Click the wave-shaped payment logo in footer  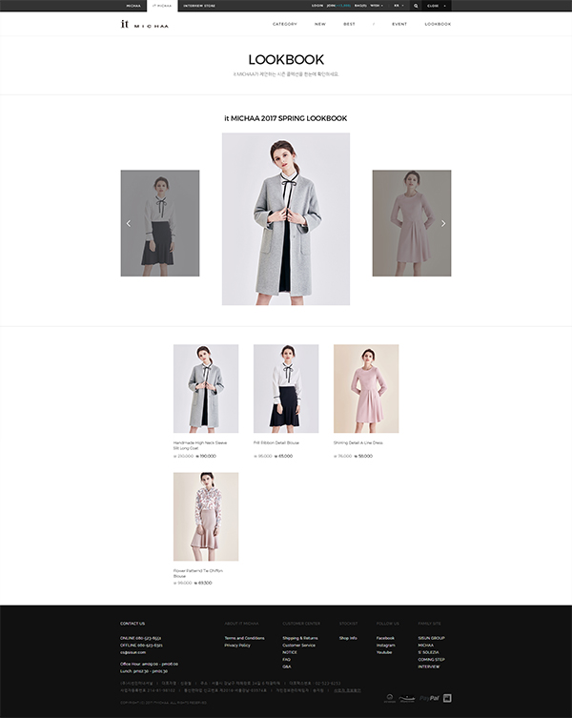pos(407,698)
